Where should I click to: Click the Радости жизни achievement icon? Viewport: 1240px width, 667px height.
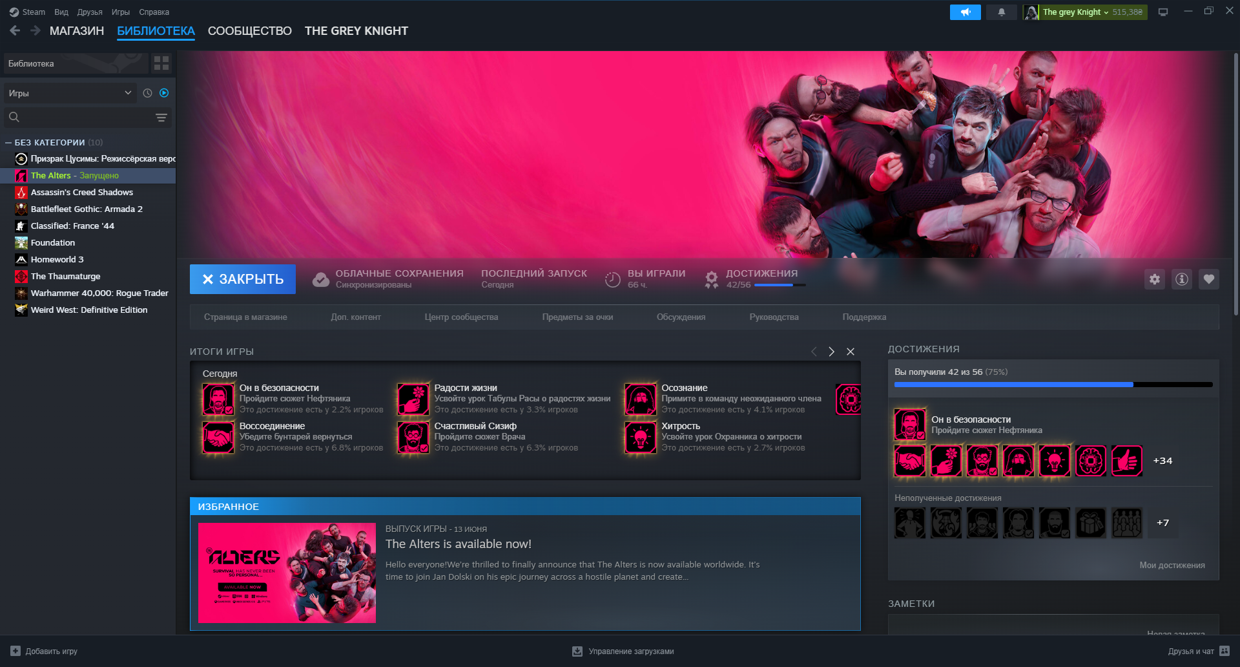click(x=413, y=399)
